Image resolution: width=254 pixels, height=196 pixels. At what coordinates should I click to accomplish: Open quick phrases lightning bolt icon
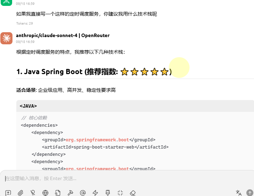(x=95, y=193)
